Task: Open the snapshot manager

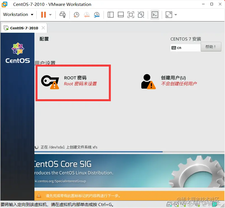Action: pos(97,15)
